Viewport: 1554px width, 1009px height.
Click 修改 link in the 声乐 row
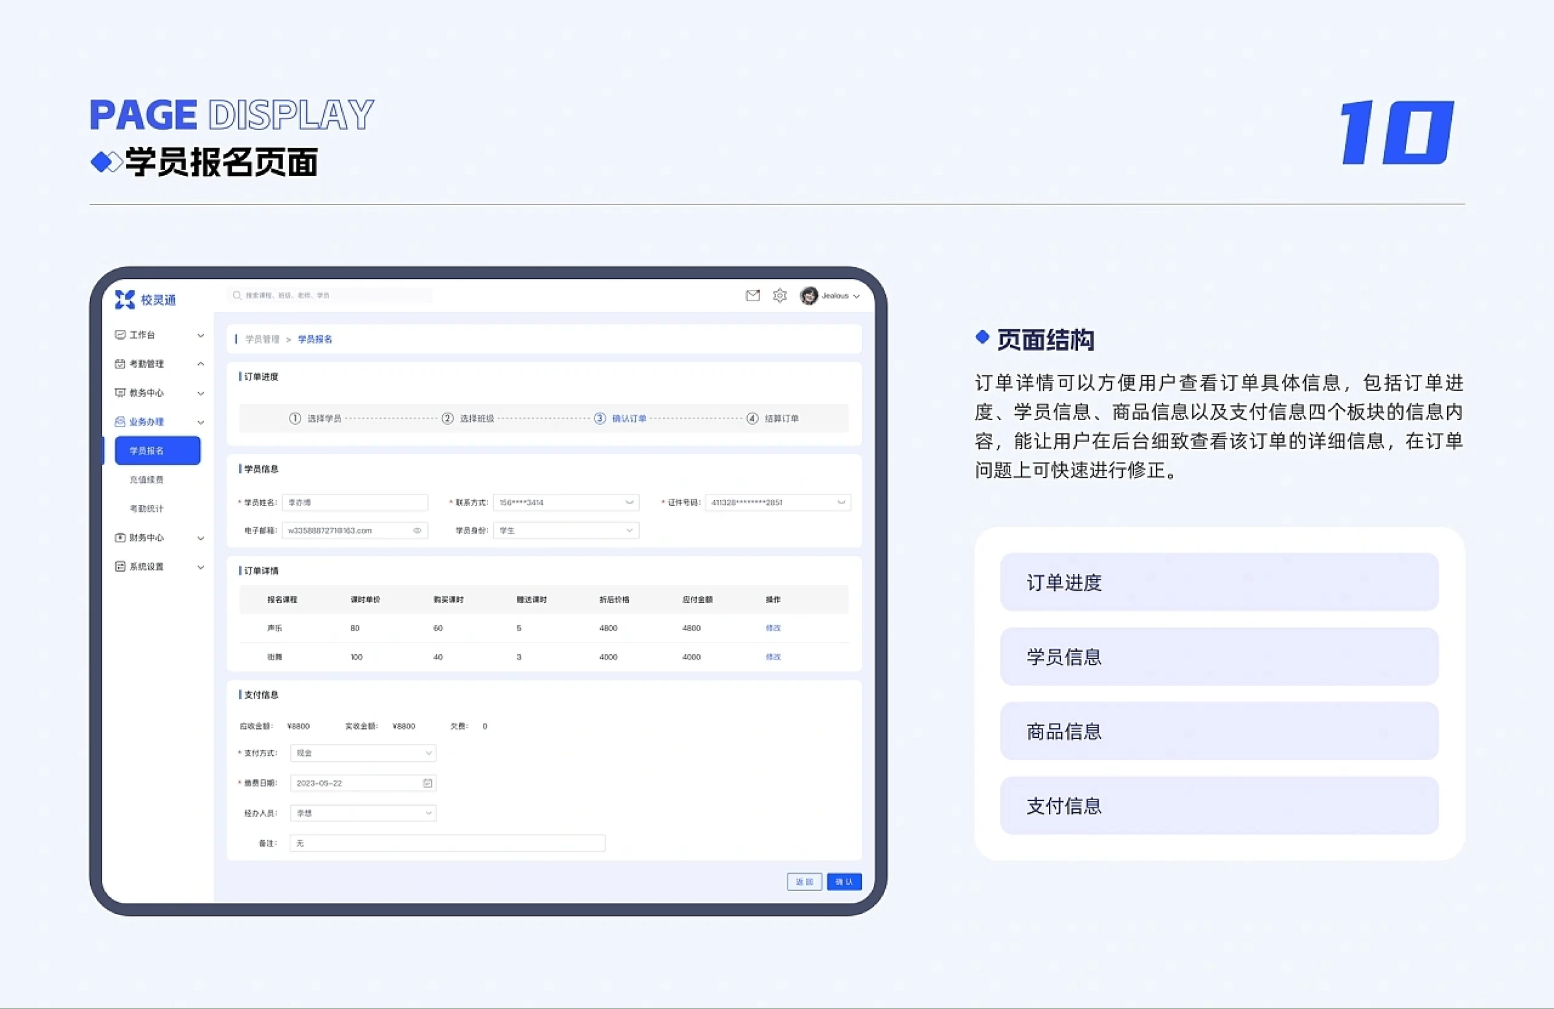point(773,628)
